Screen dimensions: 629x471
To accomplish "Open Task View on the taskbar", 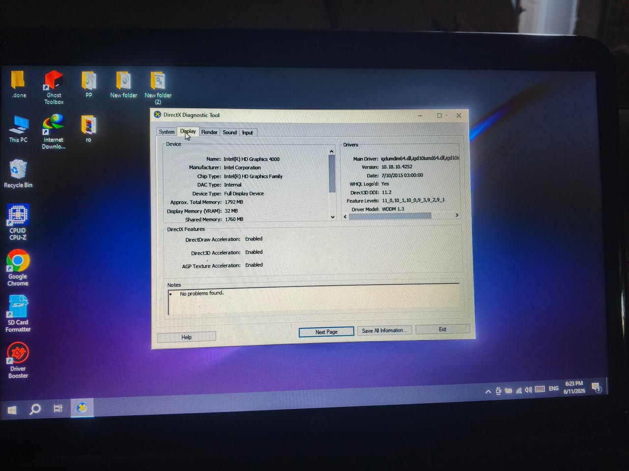I will click(58, 408).
